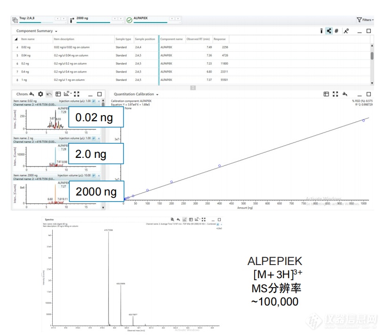The height and width of the screenshot is (336, 384).
Task: Close the 2 ng chromatogram trace
Action: (99, 138)
